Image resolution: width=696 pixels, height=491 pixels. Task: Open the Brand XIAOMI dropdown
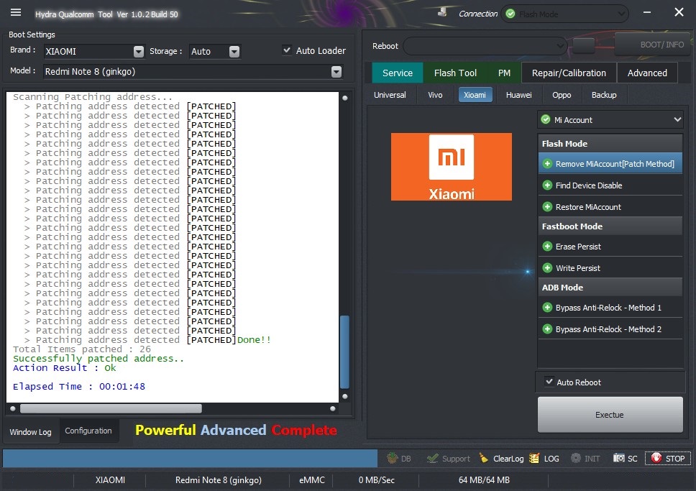coord(139,52)
